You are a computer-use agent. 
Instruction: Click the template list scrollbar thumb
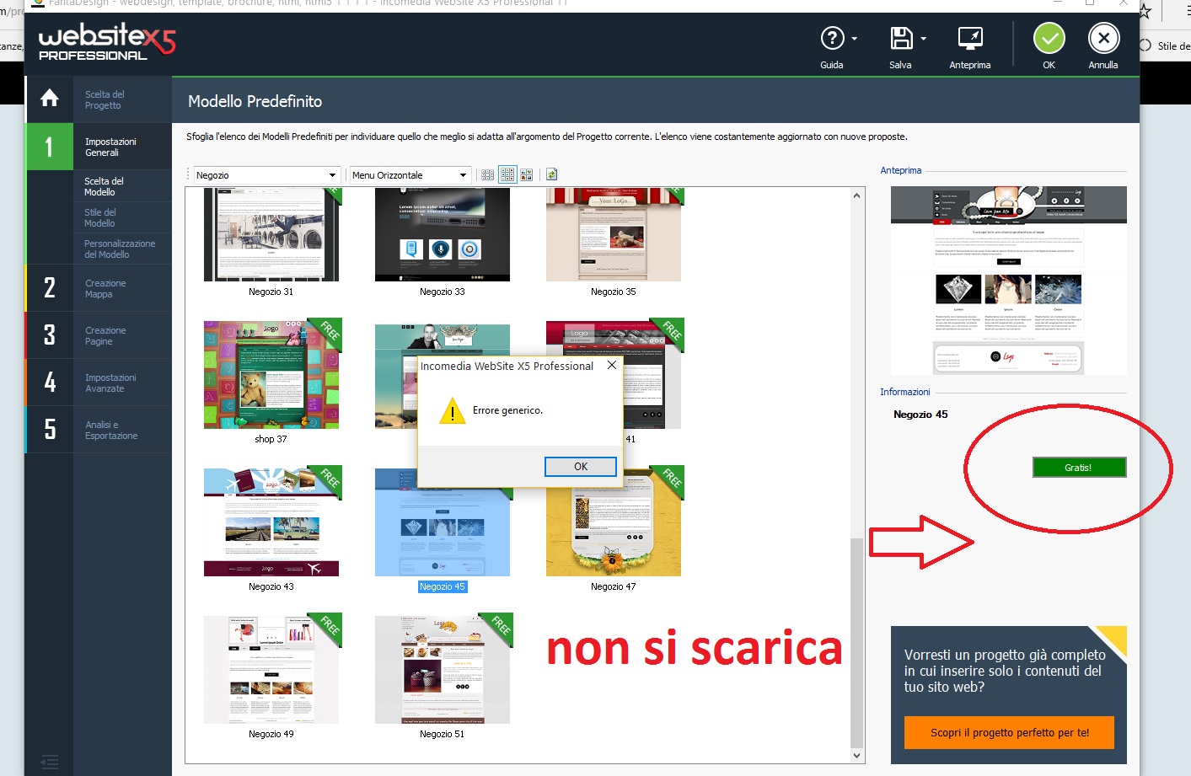pos(857,642)
